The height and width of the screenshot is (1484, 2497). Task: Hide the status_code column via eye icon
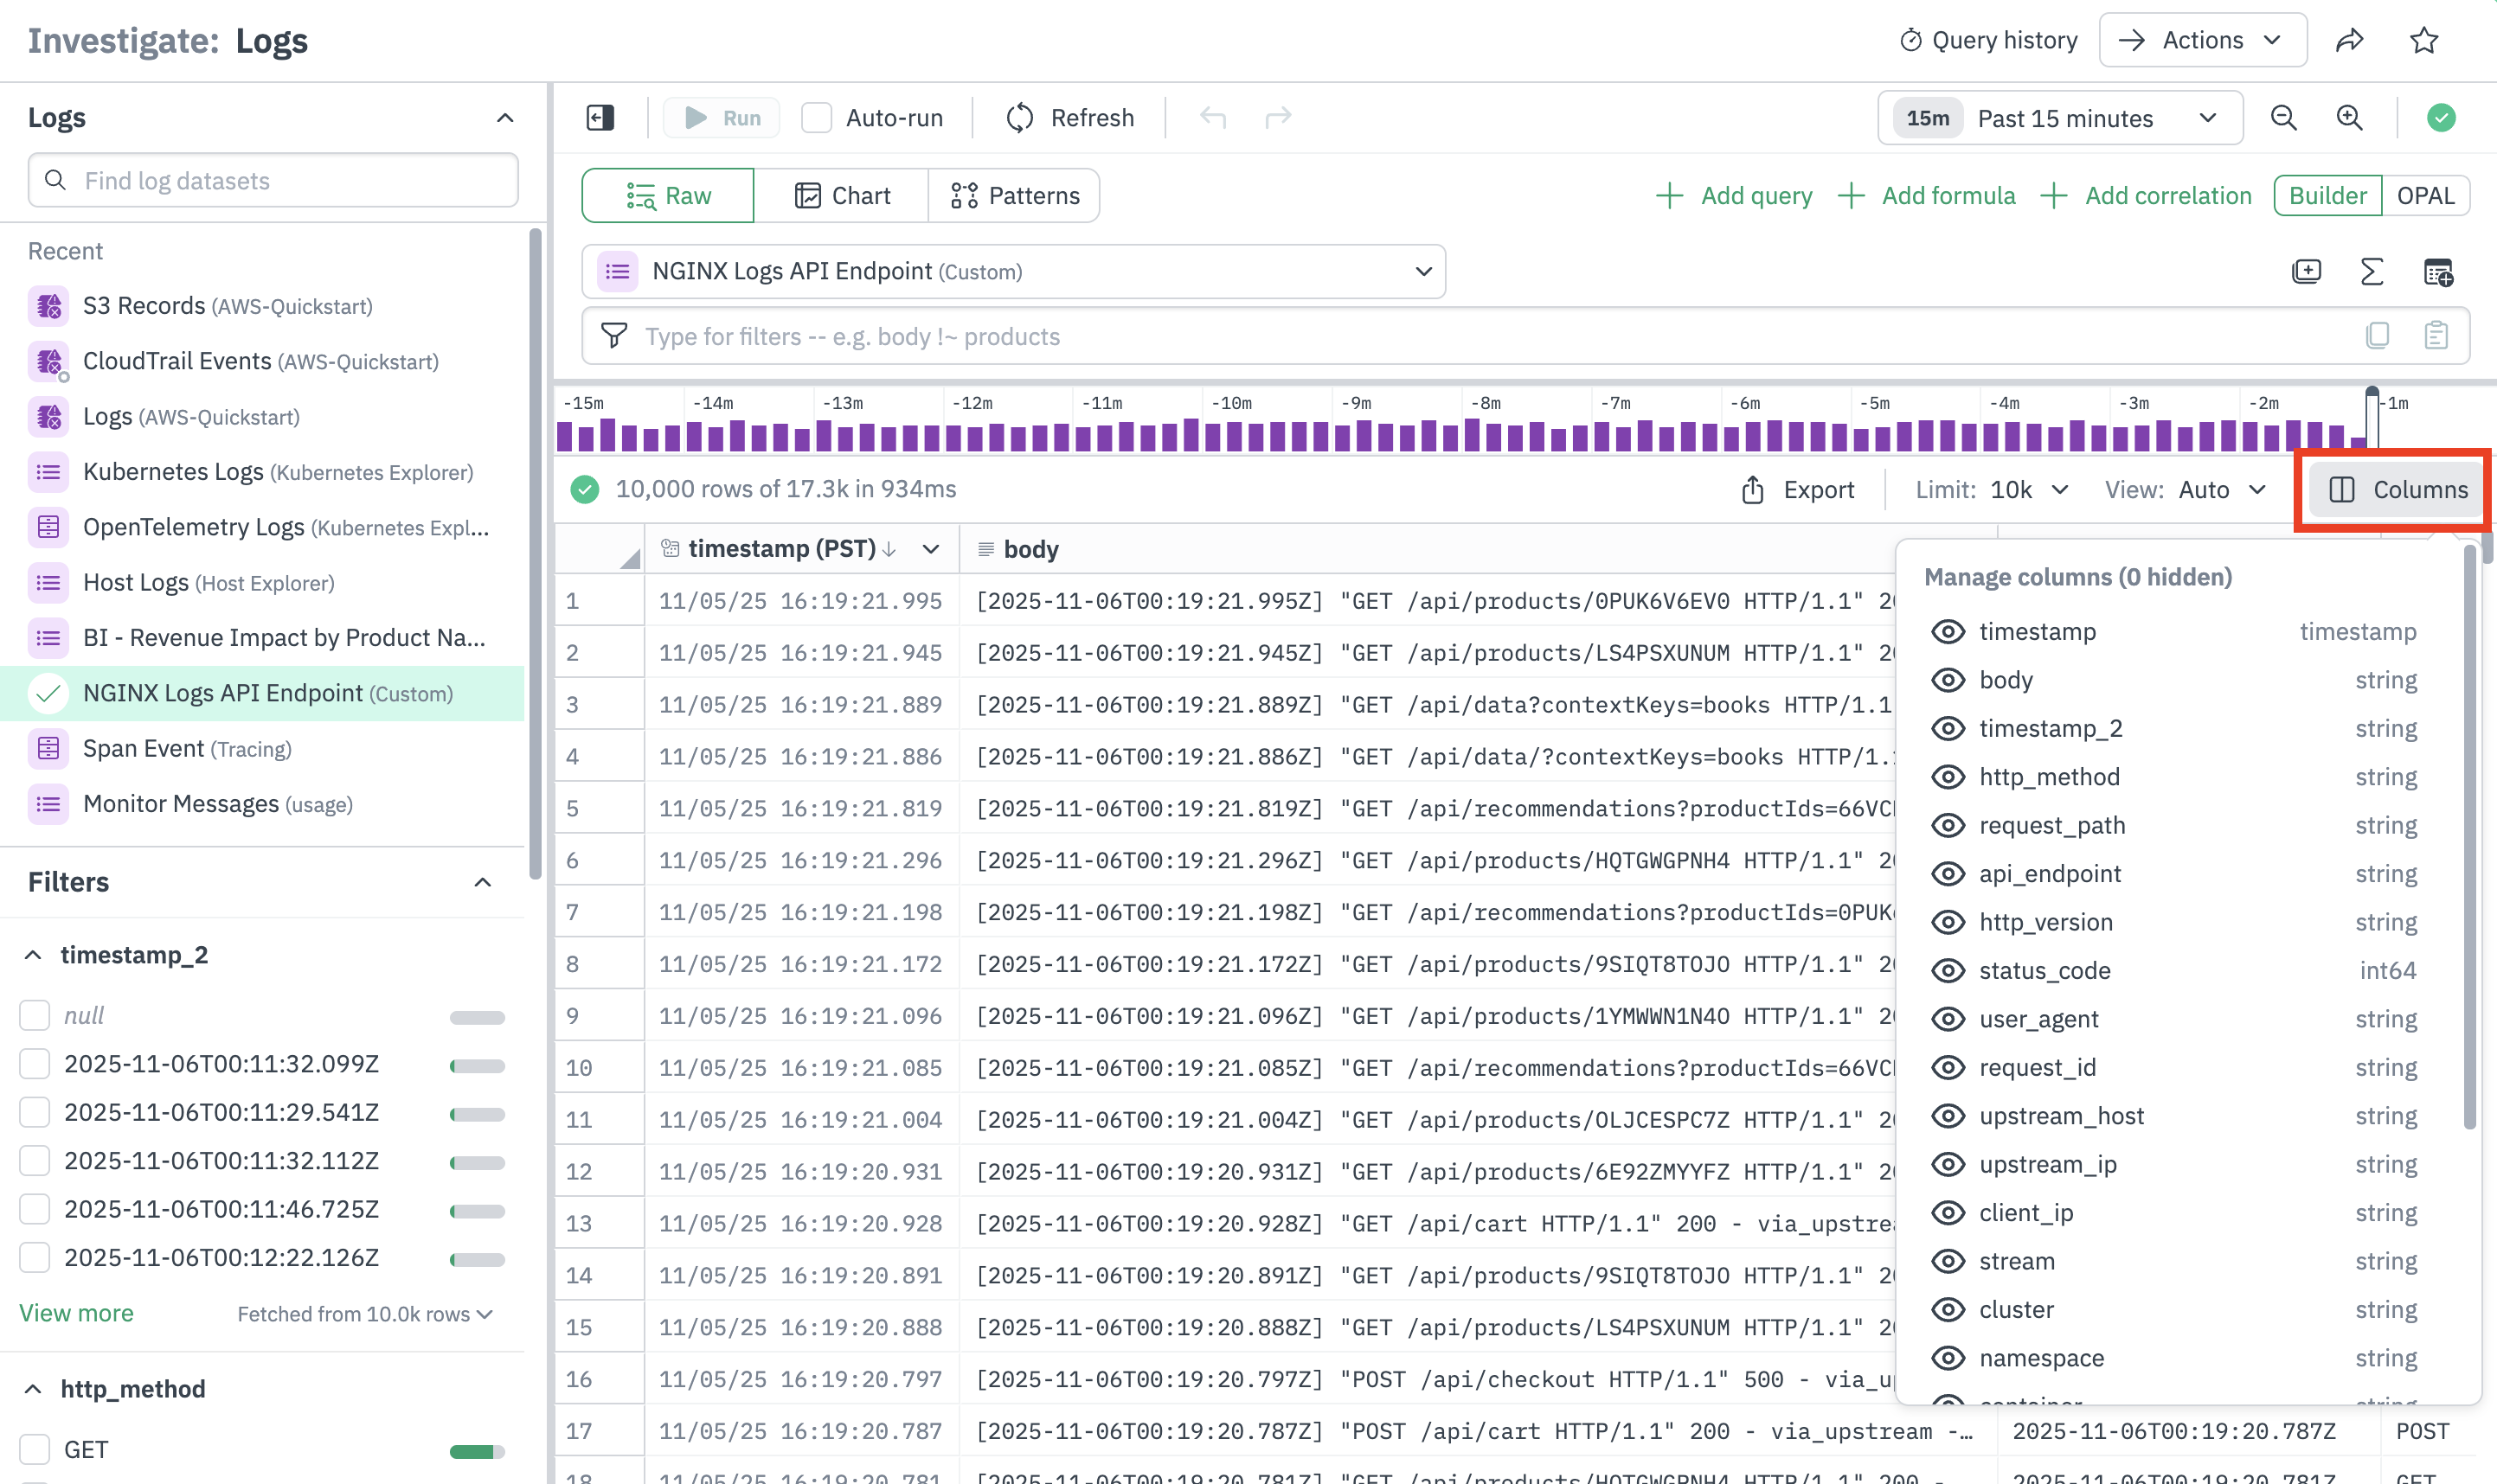point(1947,970)
